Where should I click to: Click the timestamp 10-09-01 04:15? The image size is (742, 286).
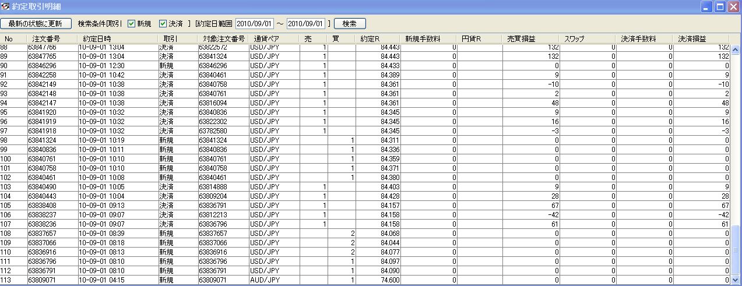[x=101, y=280]
